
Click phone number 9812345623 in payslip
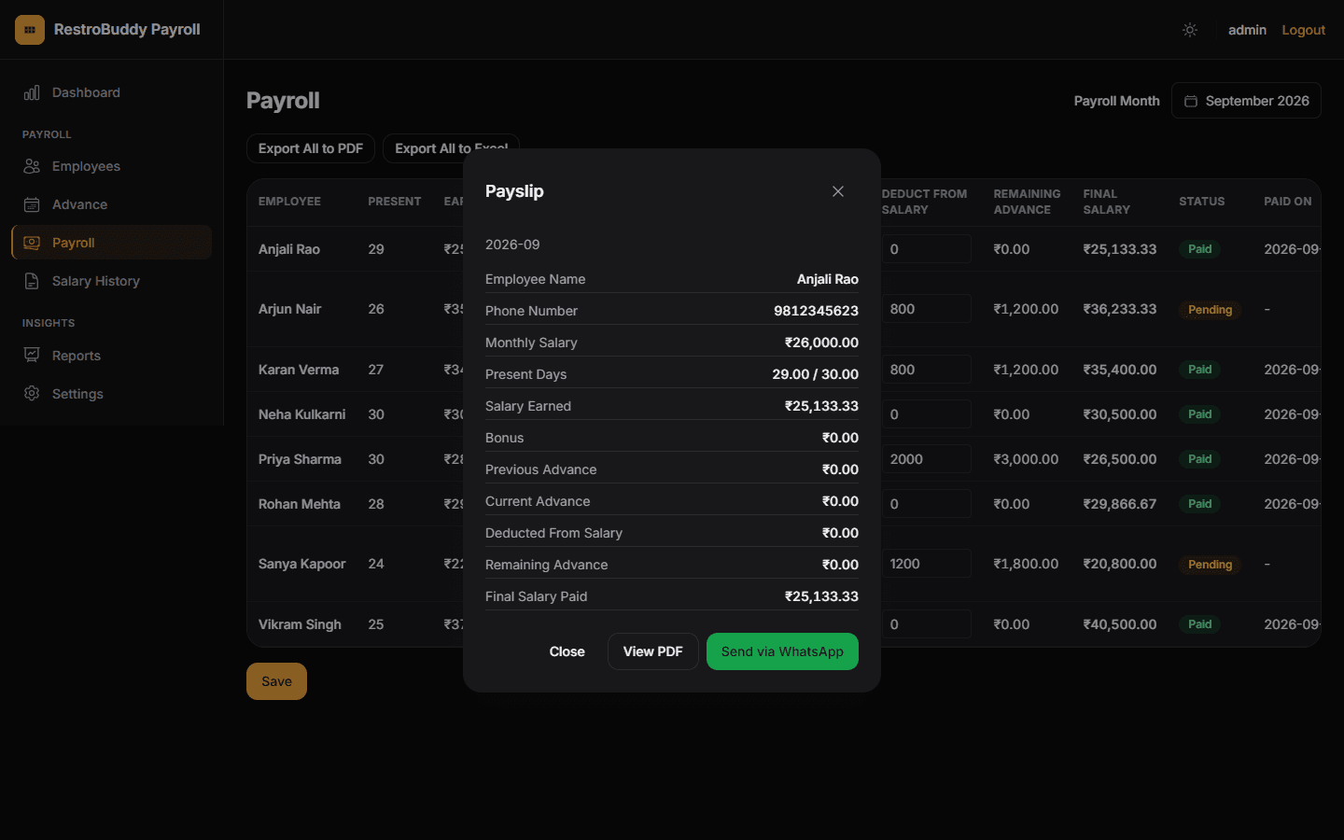click(x=816, y=311)
